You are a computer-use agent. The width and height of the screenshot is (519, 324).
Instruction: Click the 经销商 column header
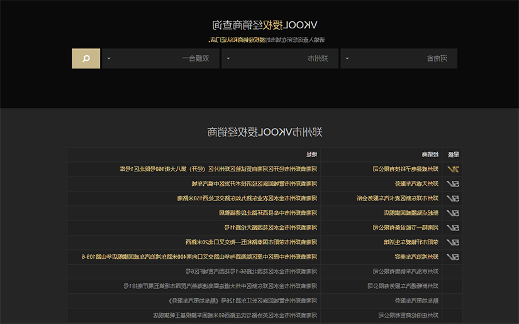[430, 154]
